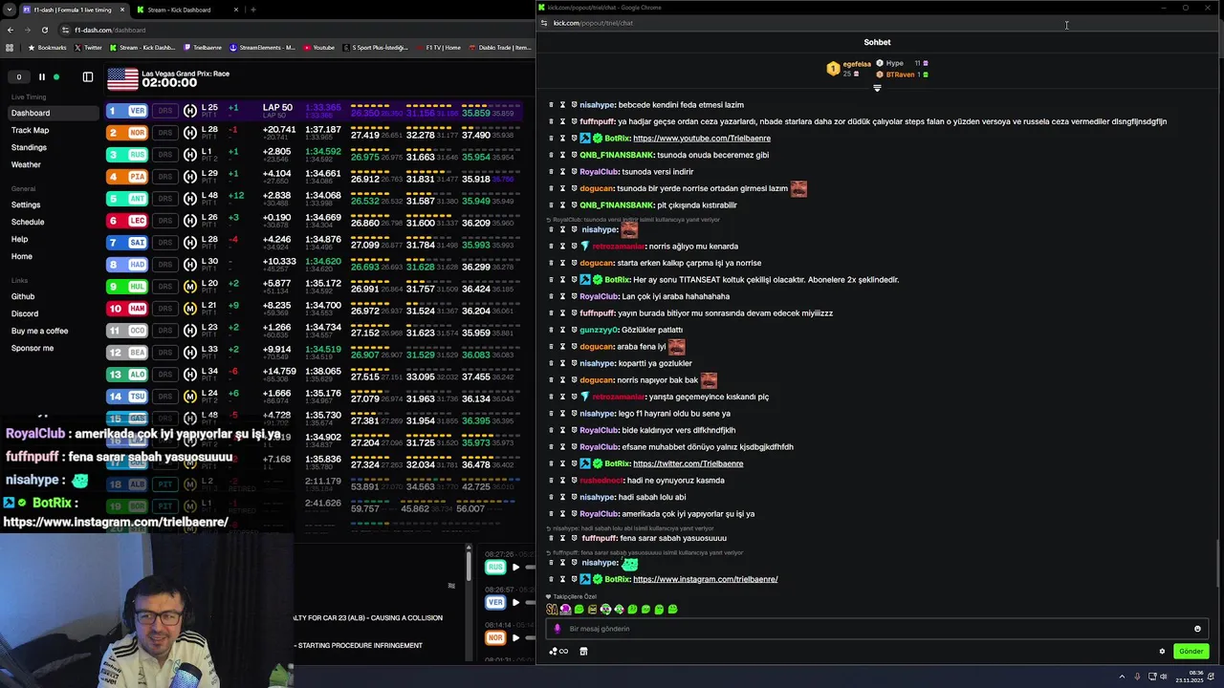
Task: Open chat settings gear icon
Action: pos(1162,652)
